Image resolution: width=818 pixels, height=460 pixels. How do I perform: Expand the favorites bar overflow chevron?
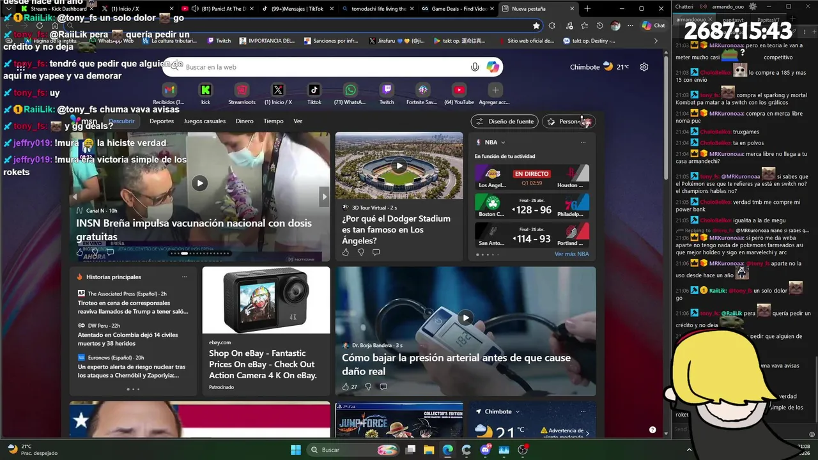(x=656, y=41)
